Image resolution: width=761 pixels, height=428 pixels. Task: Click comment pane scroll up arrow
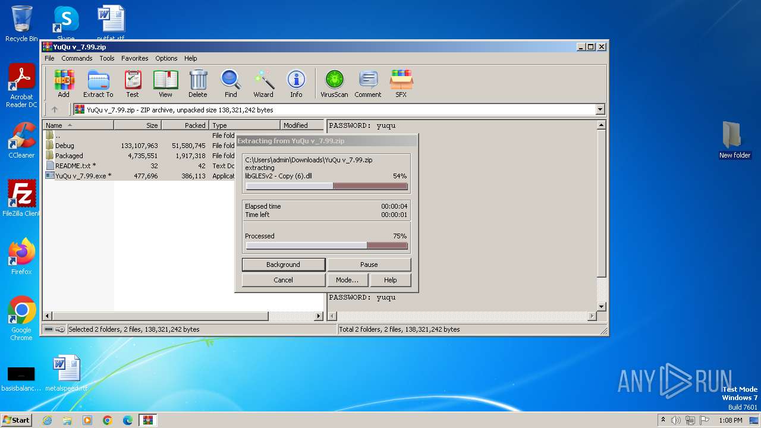601,125
